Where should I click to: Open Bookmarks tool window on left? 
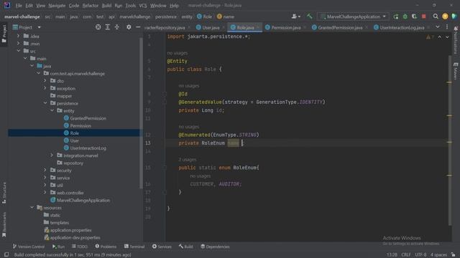click(x=4, y=224)
